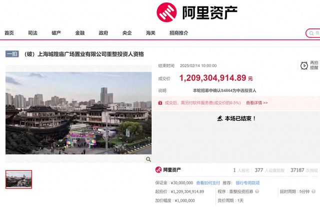Click the 阿里资产 logo at top
Viewport: 320px width, 207px height.
tap(197, 12)
